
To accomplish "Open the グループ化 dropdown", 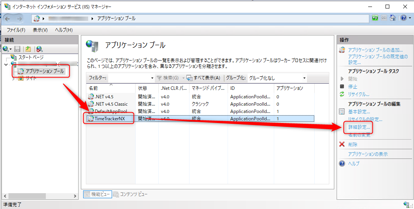I will pos(304,78).
